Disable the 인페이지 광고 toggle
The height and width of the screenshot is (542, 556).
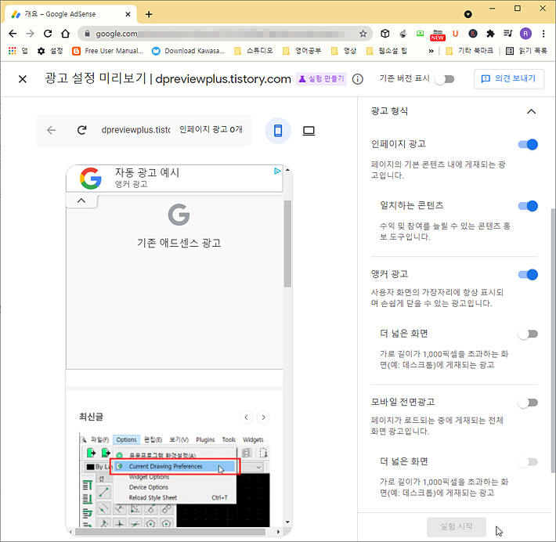[528, 144]
